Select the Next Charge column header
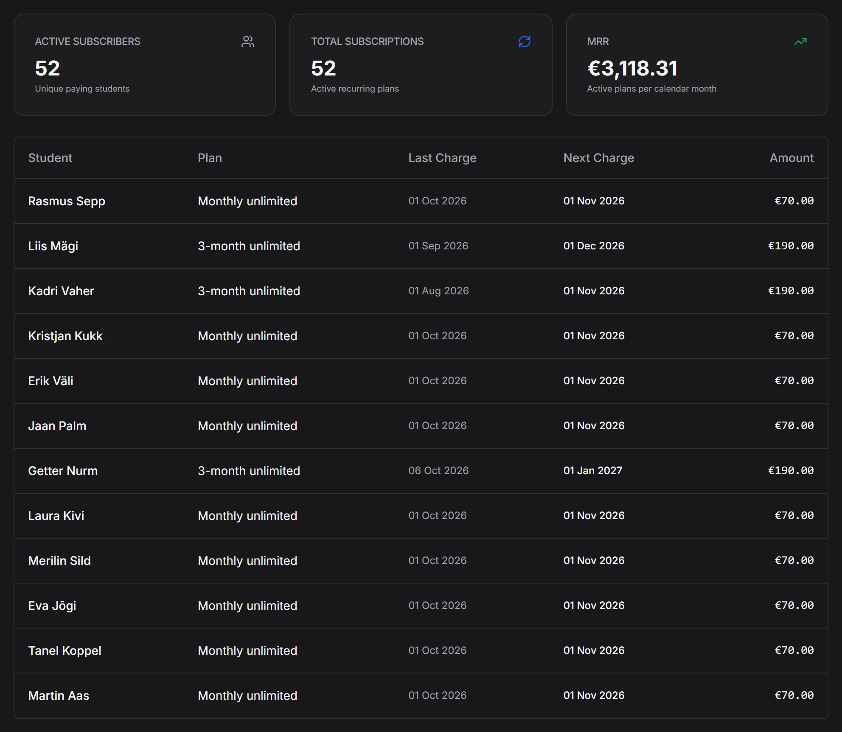This screenshot has height=732, width=842. click(598, 158)
